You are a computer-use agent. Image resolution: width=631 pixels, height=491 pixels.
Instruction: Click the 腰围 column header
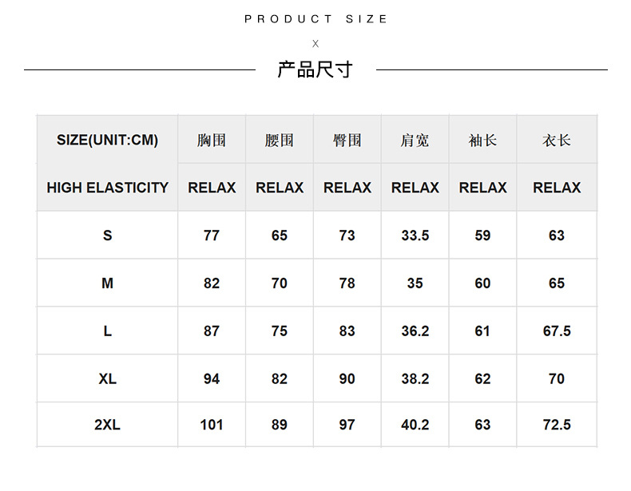coord(280,140)
